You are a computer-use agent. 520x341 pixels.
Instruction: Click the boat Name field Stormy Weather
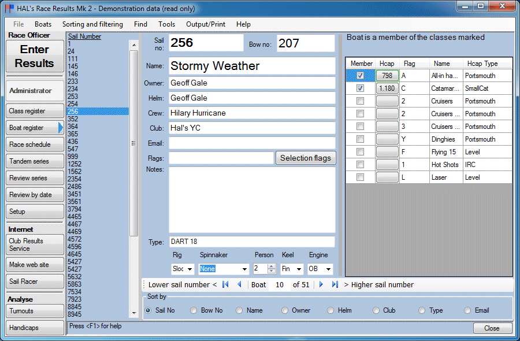(x=252, y=66)
